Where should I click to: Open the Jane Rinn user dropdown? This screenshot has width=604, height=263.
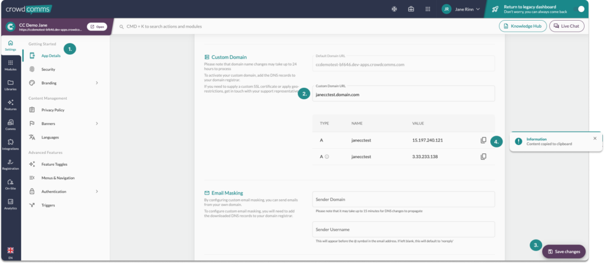(x=462, y=9)
